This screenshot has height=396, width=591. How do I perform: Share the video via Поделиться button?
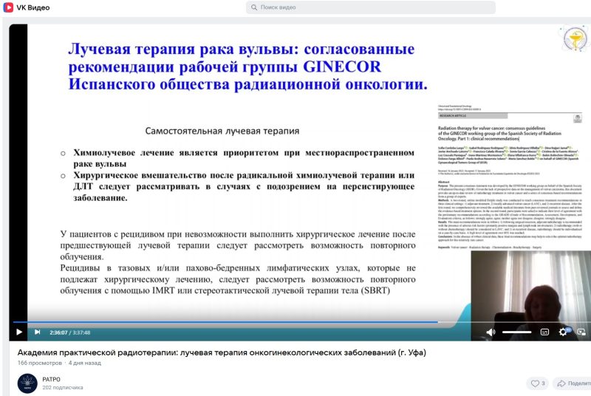[571, 383]
